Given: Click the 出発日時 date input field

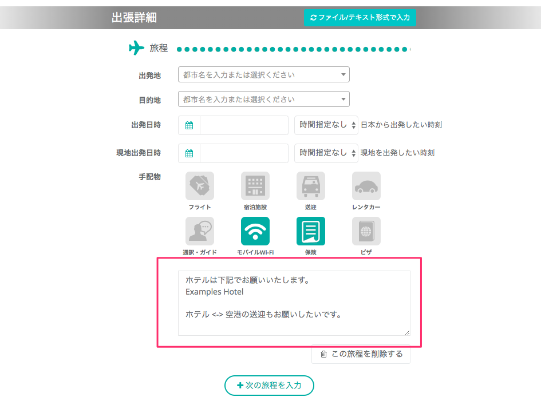Looking at the screenshot, I should click(244, 125).
